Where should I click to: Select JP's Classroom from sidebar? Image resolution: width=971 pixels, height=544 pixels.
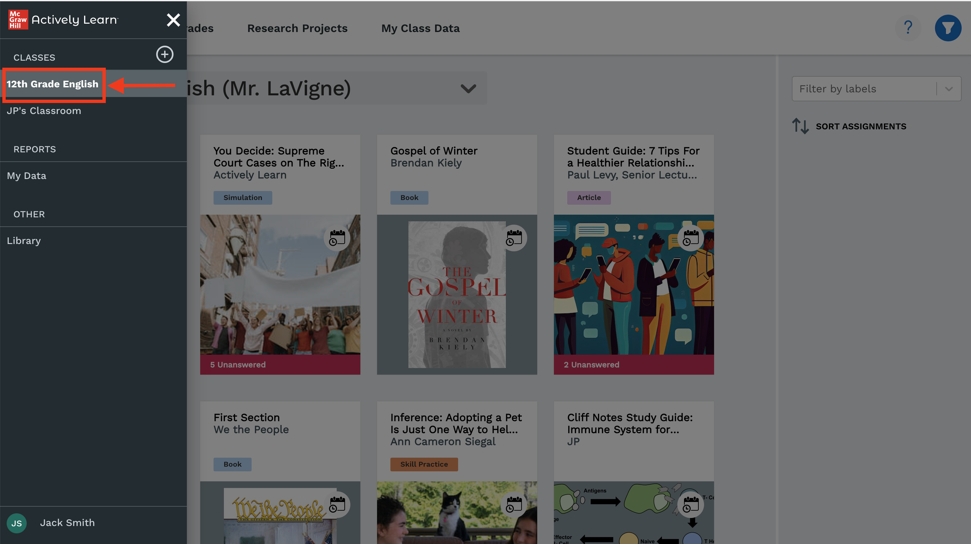click(43, 110)
